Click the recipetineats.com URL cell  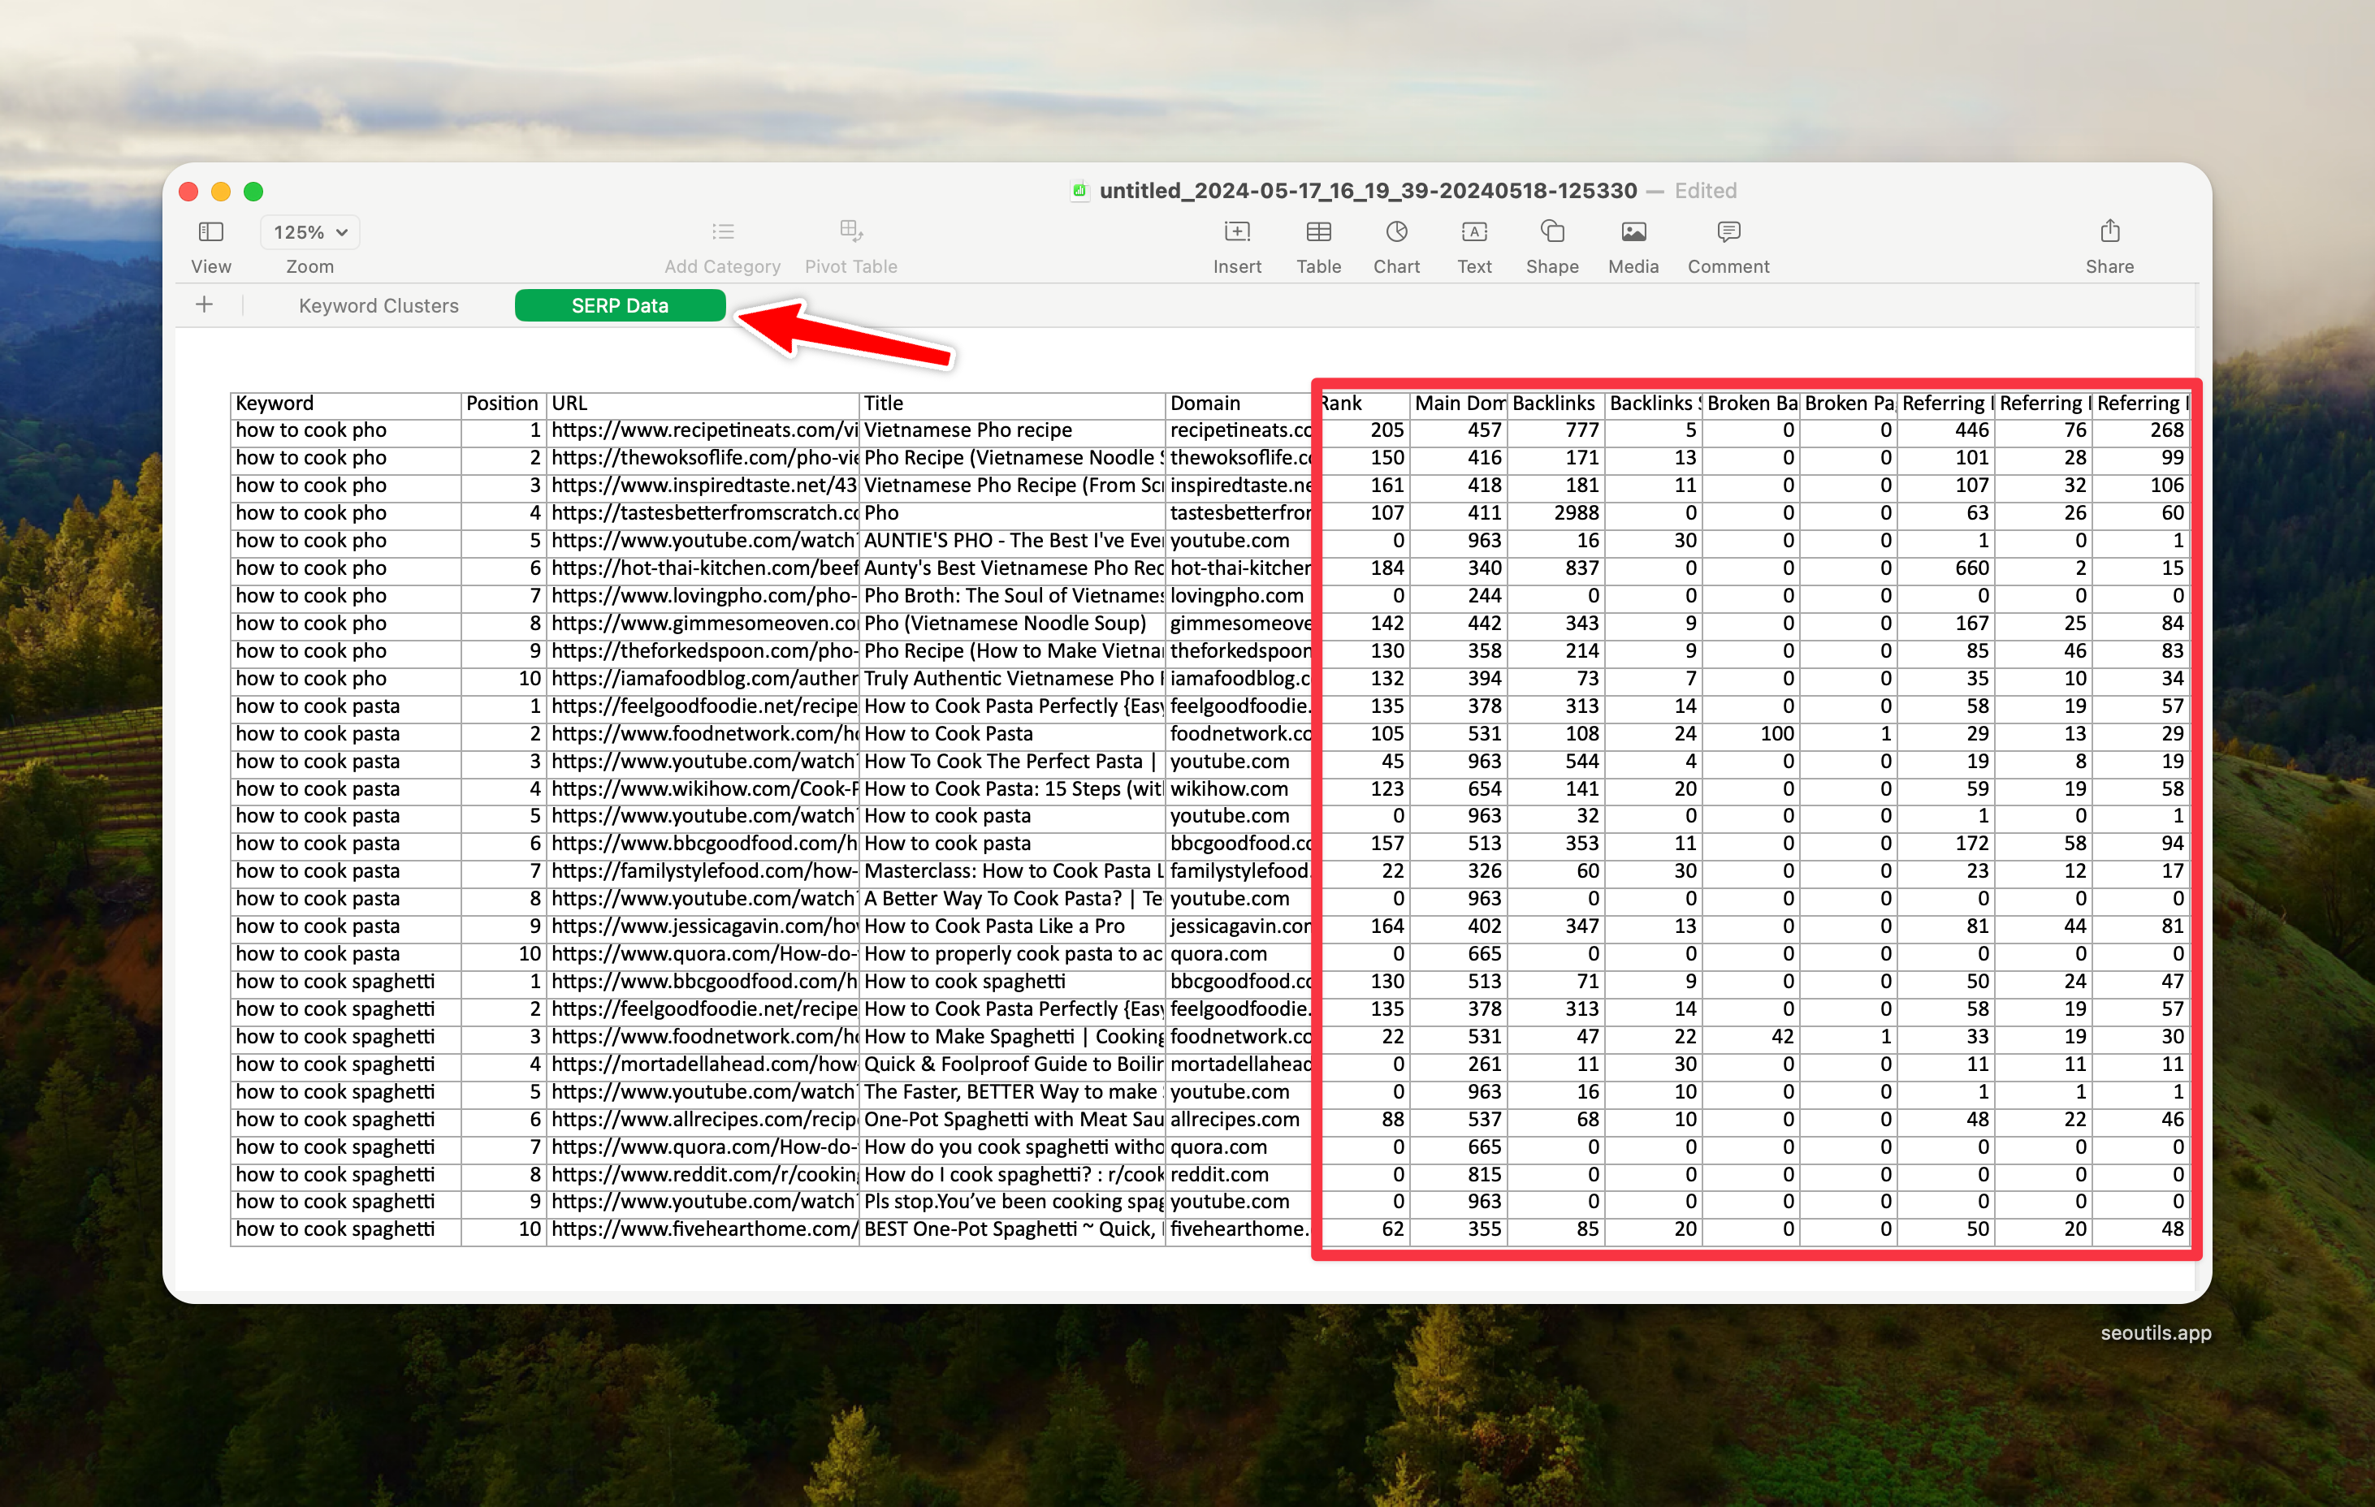(x=703, y=430)
